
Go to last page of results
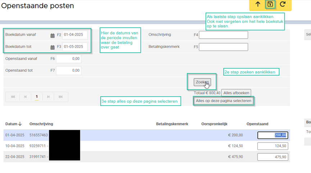[61, 97]
